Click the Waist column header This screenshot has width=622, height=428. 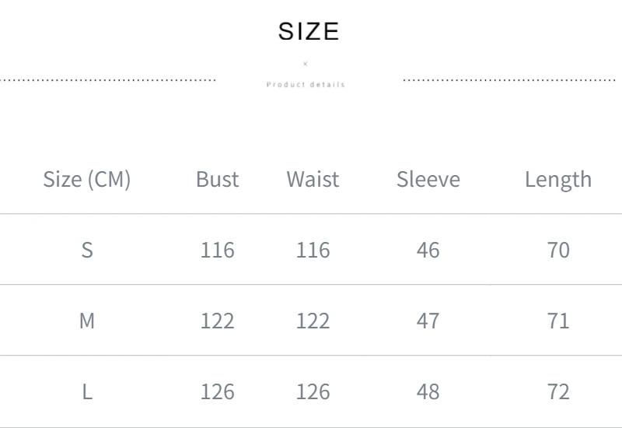coord(313,179)
